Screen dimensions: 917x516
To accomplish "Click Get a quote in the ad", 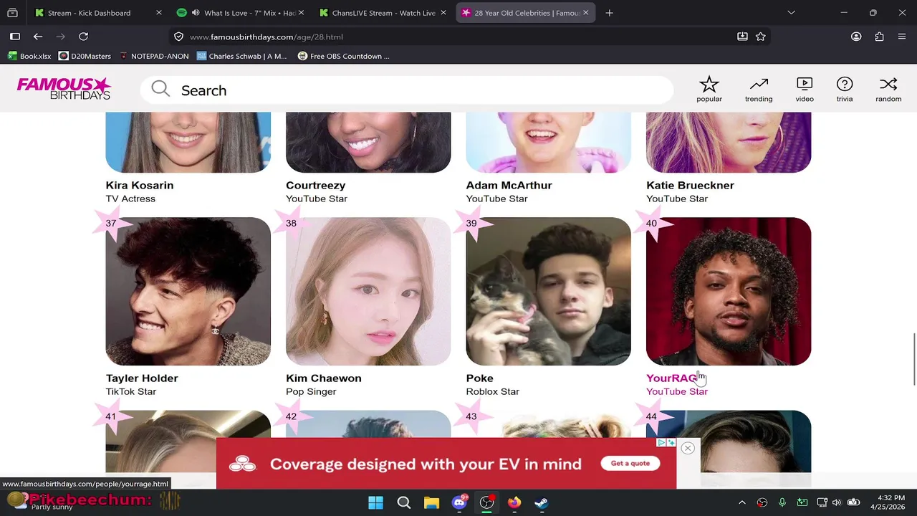I will (x=630, y=463).
